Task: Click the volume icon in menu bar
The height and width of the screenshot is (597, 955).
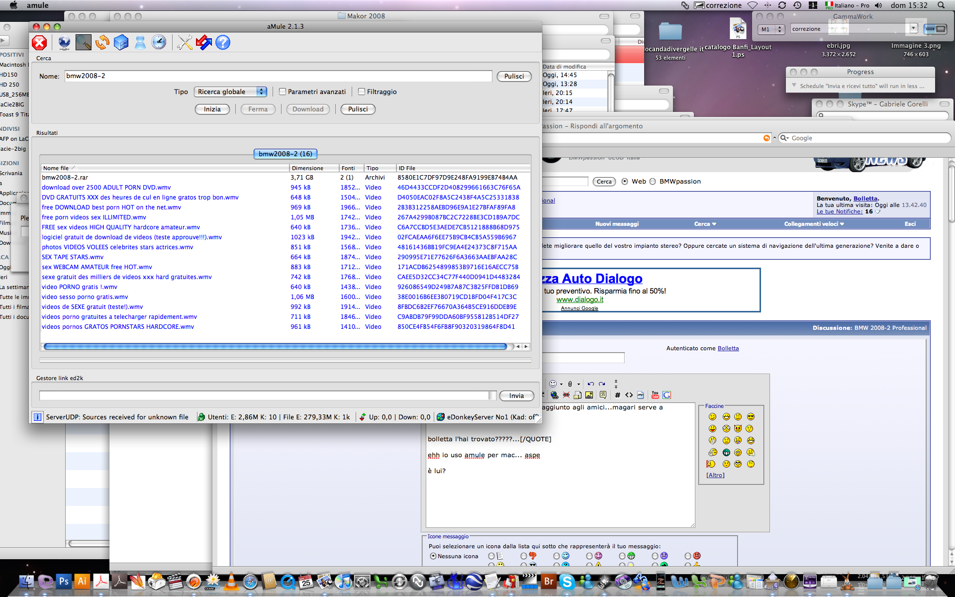Action: pos(878,5)
